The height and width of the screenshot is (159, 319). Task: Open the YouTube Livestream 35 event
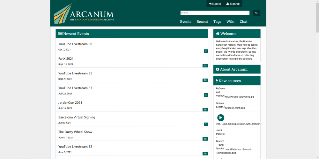(x=75, y=73)
